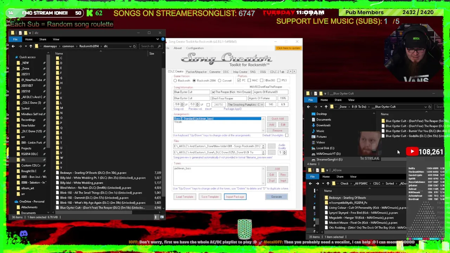
Task: Open the Home ribbon tab in dlc window
Action: (29, 39)
